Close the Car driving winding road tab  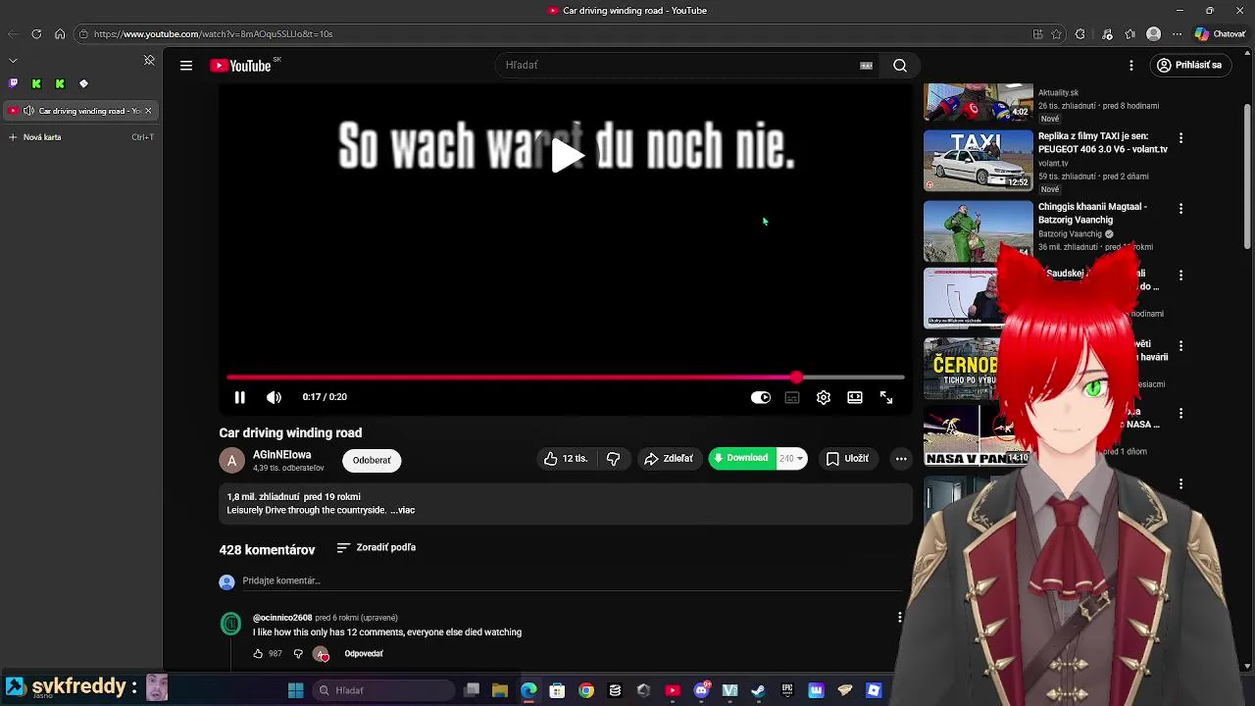tap(148, 111)
